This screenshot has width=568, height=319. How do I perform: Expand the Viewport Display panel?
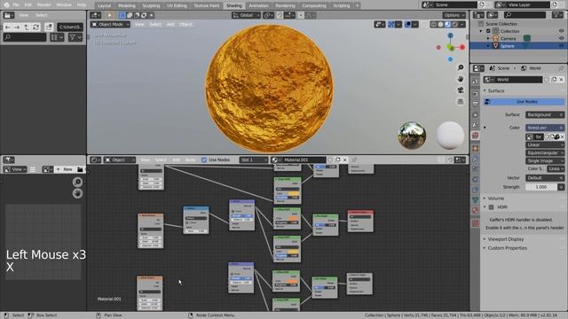(x=505, y=239)
